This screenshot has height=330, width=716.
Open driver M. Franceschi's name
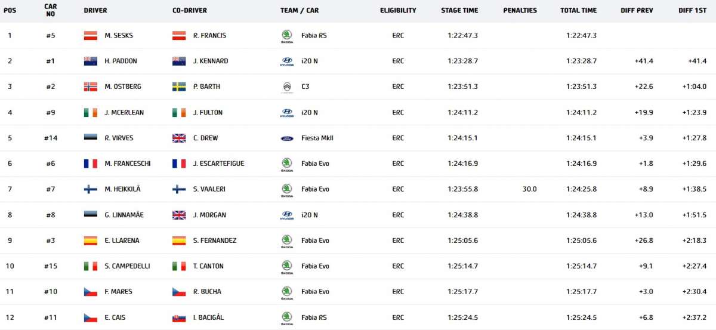[128, 164]
